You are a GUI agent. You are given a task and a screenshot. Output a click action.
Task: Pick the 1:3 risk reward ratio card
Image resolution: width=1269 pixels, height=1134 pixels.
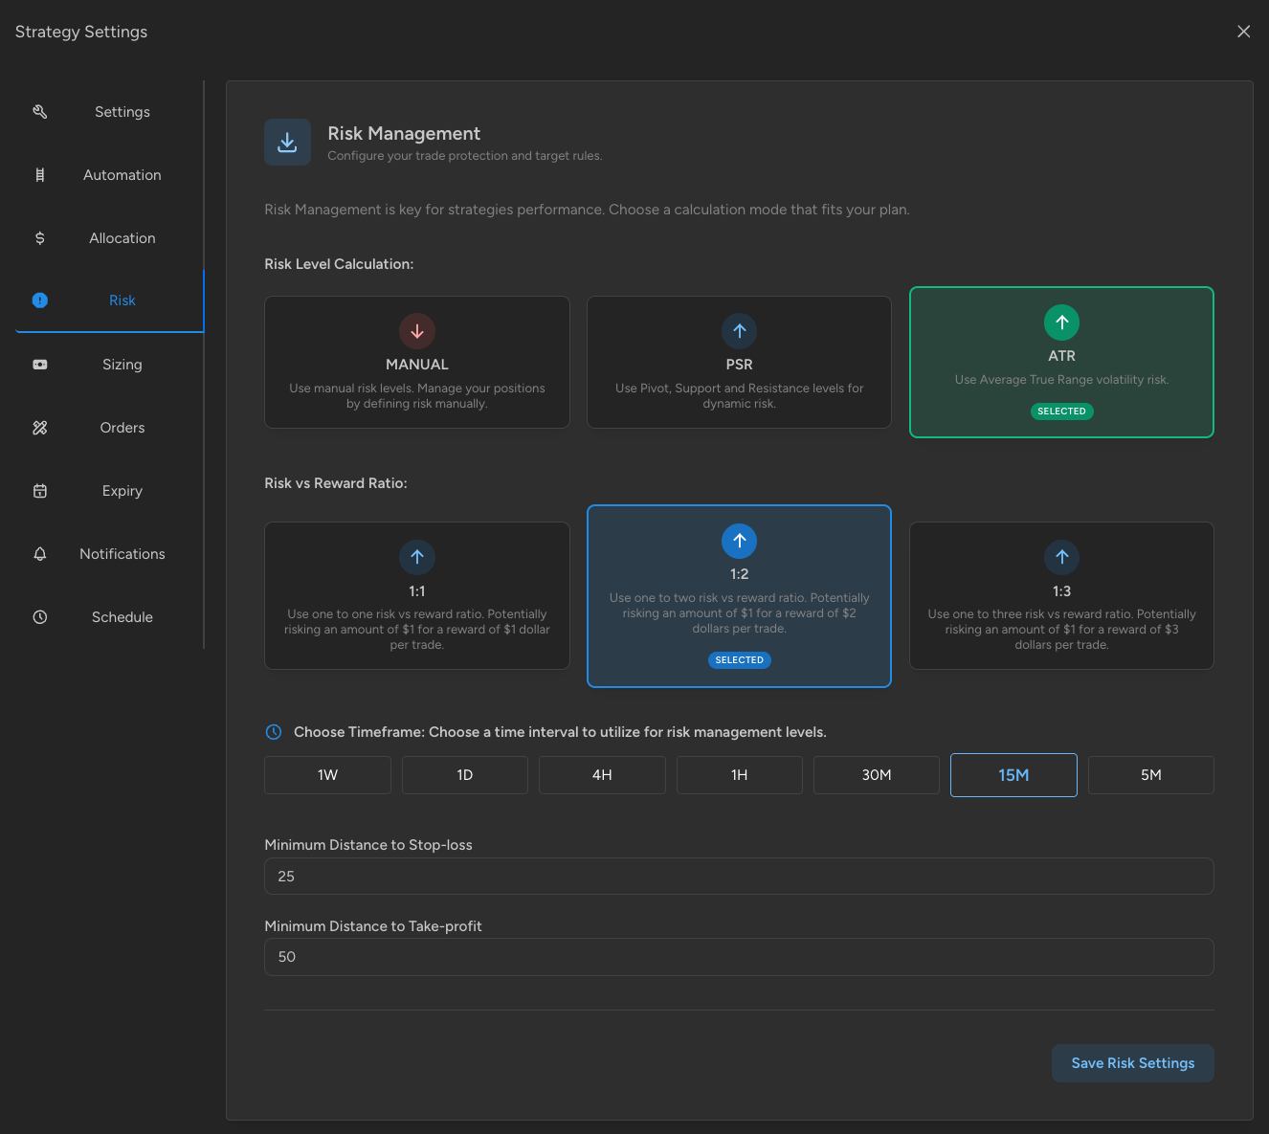pos(1062,595)
